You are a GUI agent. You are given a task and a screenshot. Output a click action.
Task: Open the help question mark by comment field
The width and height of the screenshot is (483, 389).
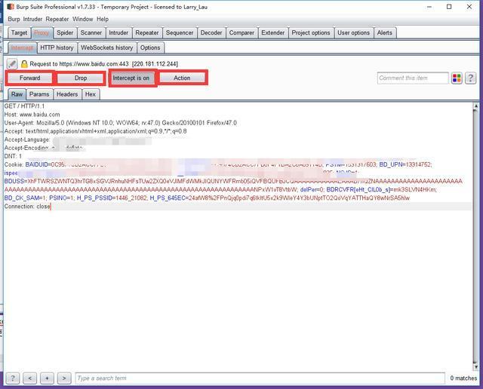[x=470, y=78]
